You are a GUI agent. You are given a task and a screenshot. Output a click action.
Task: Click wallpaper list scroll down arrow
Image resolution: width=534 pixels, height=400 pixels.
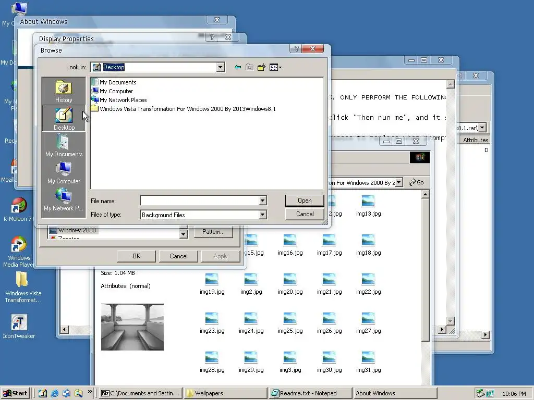coord(183,234)
